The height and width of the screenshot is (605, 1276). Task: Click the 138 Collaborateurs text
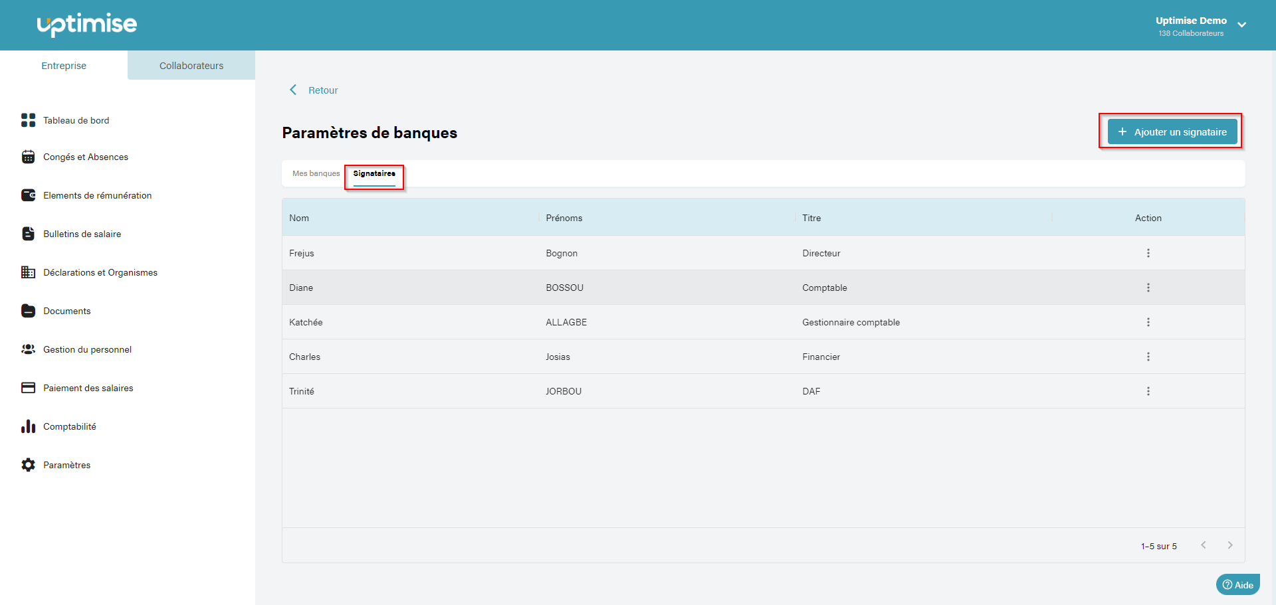[1191, 33]
